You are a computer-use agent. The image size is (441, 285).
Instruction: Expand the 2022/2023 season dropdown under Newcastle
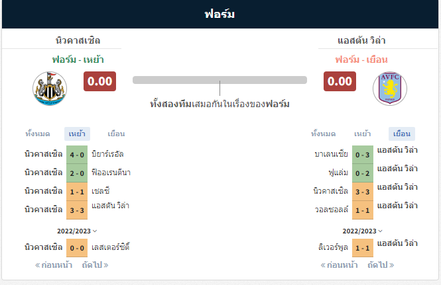[77, 231]
